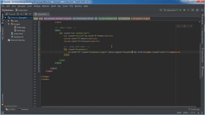Click the inspection checkmark indicator

click(x=200, y=22)
